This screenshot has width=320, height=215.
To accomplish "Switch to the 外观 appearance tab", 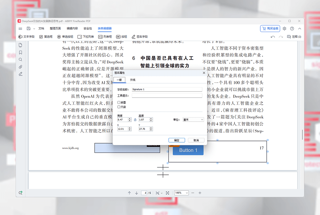I will coord(133,80).
